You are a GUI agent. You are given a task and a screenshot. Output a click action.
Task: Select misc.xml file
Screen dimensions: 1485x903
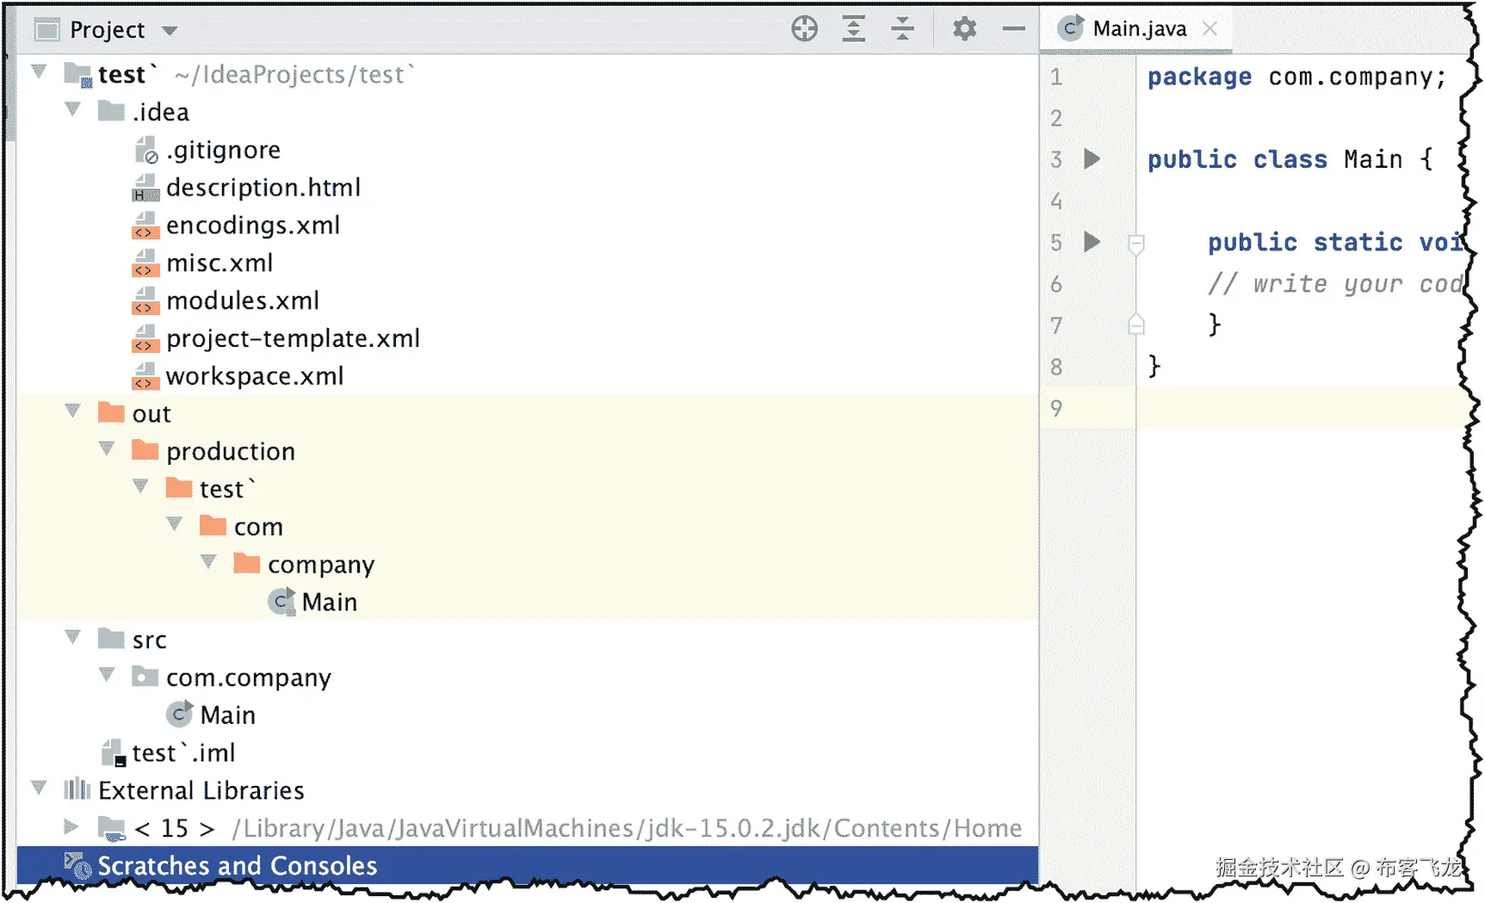220,263
